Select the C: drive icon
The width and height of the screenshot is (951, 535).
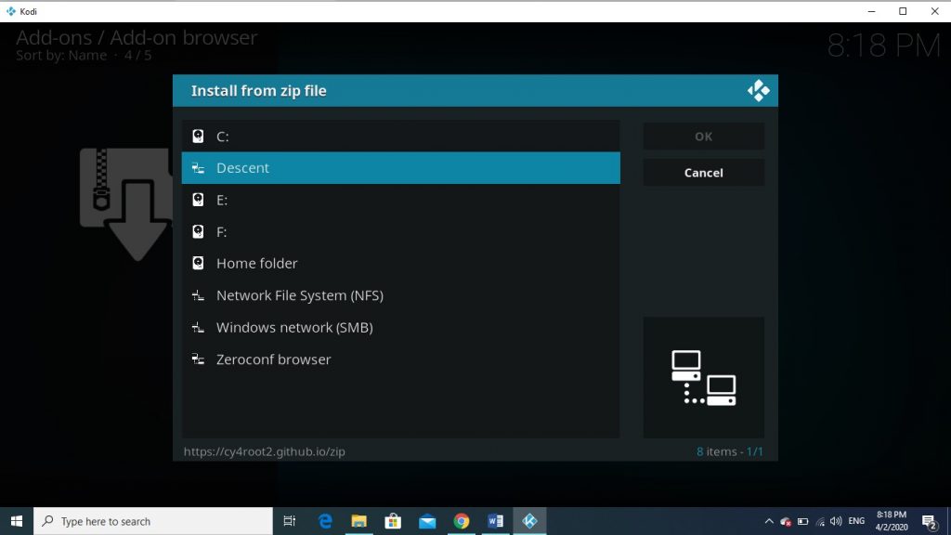198,136
